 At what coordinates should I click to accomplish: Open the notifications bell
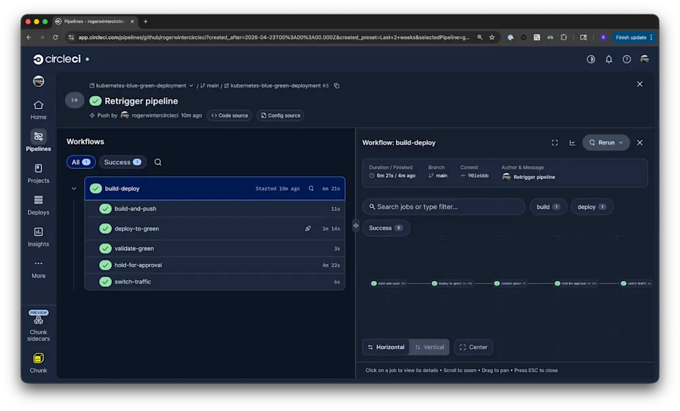(x=609, y=59)
